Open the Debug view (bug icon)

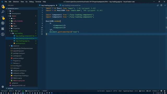pyautogui.click(x=3, y=23)
